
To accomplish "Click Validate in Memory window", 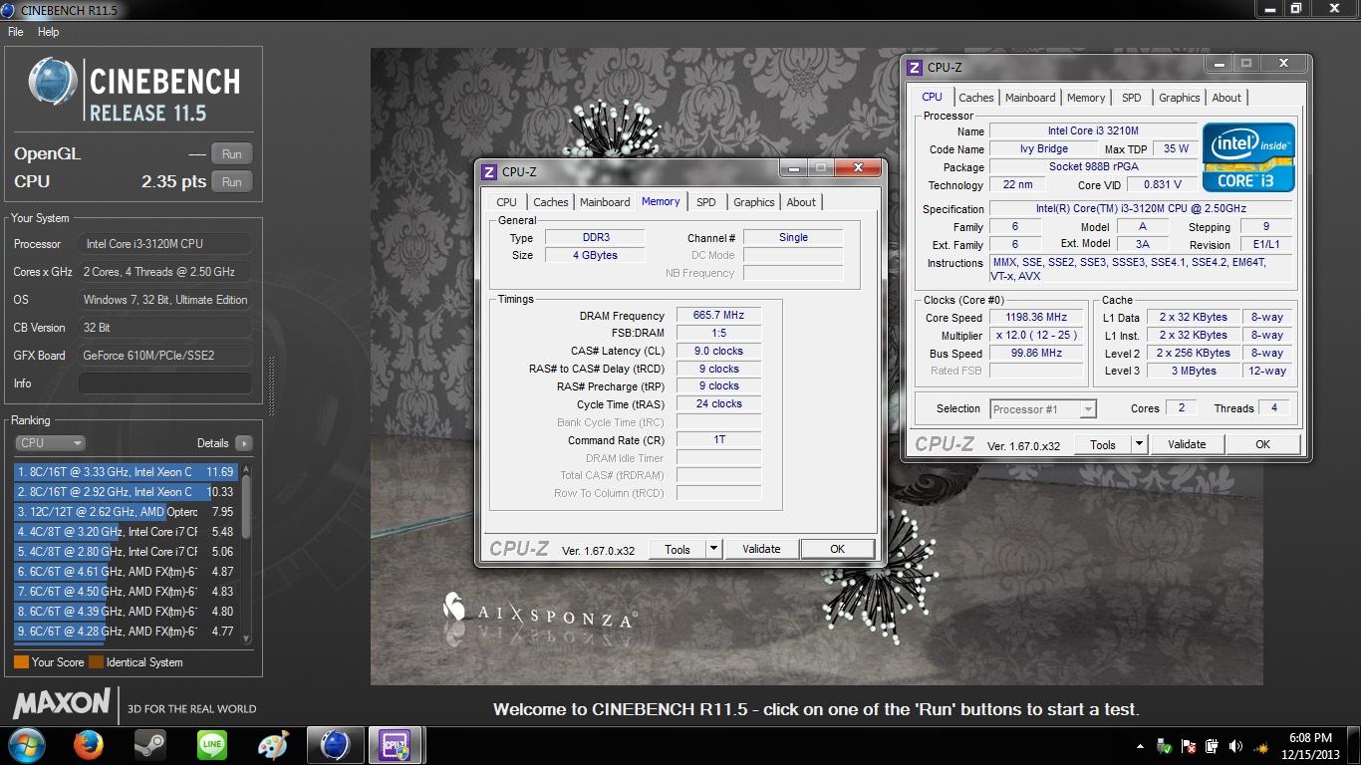I will pyautogui.click(x=761, y=549).
